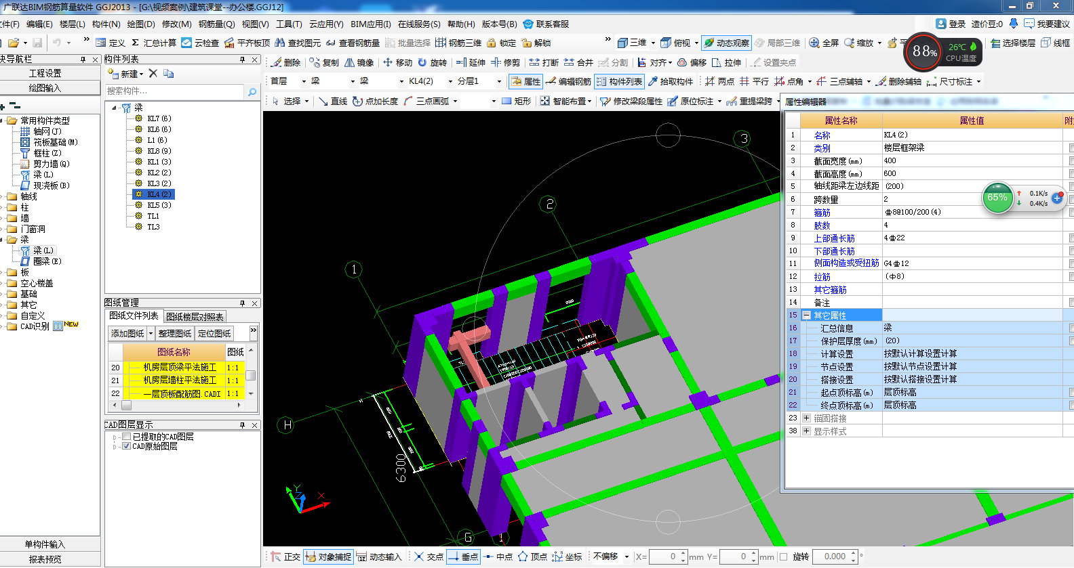Click the 汇总计算 (sum calculate) icon
Screen dimensions: 1074x568
pyautogui.click(x=153, y=43)
